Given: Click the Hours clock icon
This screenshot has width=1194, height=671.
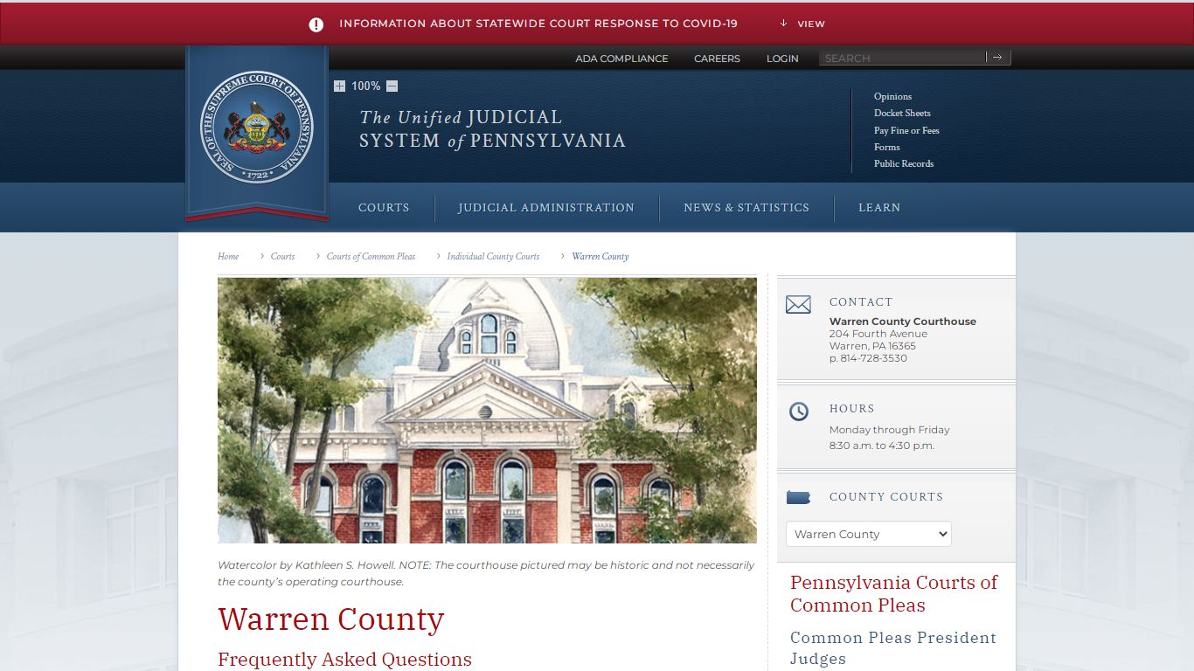Looking at the screenshot, I should pos(799,412).
